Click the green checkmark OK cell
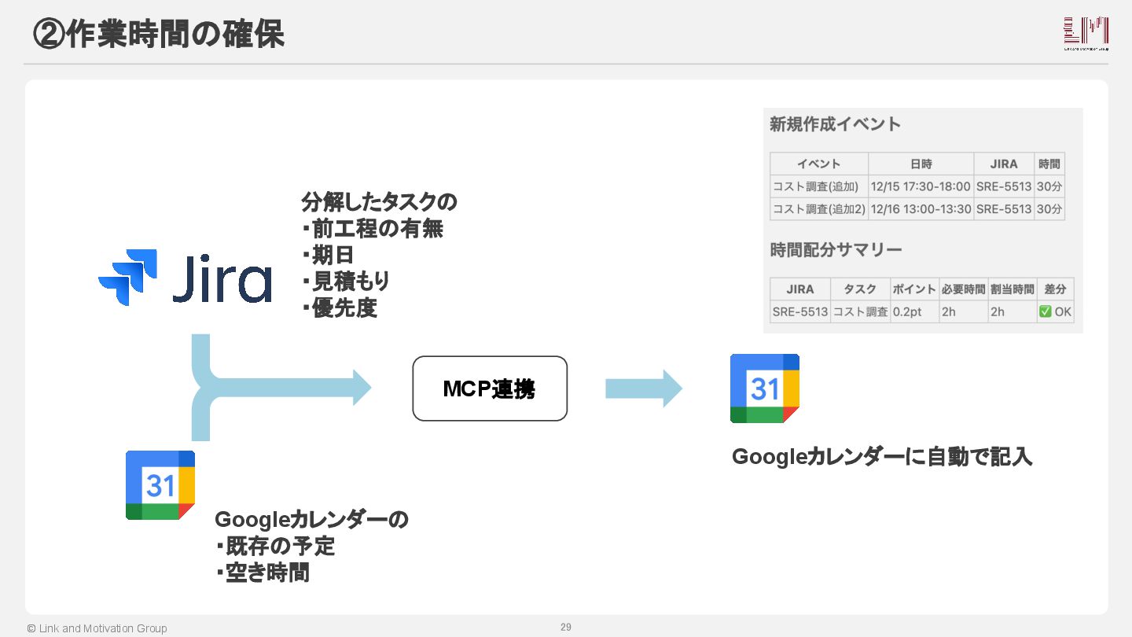Viewport: 1132px width, 637px height. 1055,311
